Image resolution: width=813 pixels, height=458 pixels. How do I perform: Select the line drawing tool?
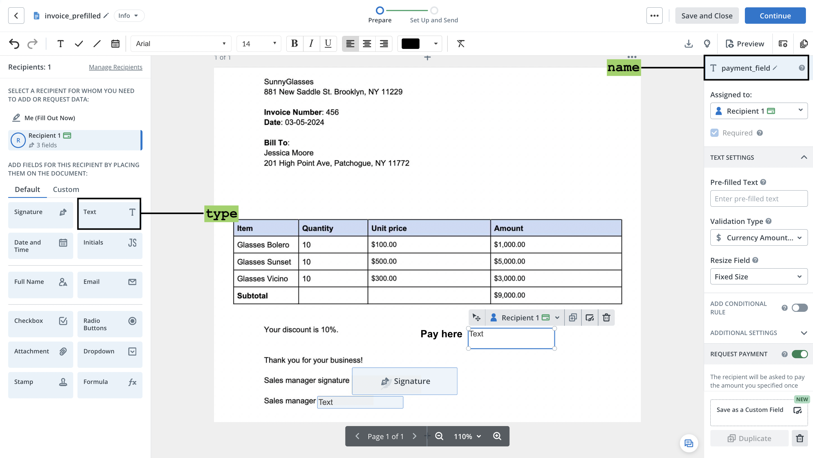pyautogui.click(x=97, y=44)
